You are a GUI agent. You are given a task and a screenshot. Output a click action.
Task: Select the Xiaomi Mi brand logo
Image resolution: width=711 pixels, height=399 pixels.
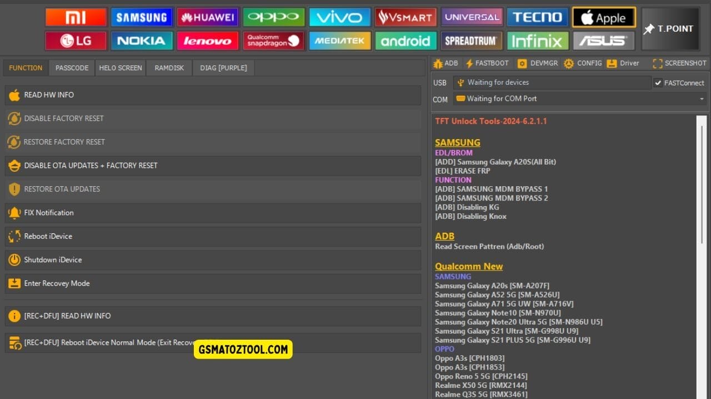point(76,17)
